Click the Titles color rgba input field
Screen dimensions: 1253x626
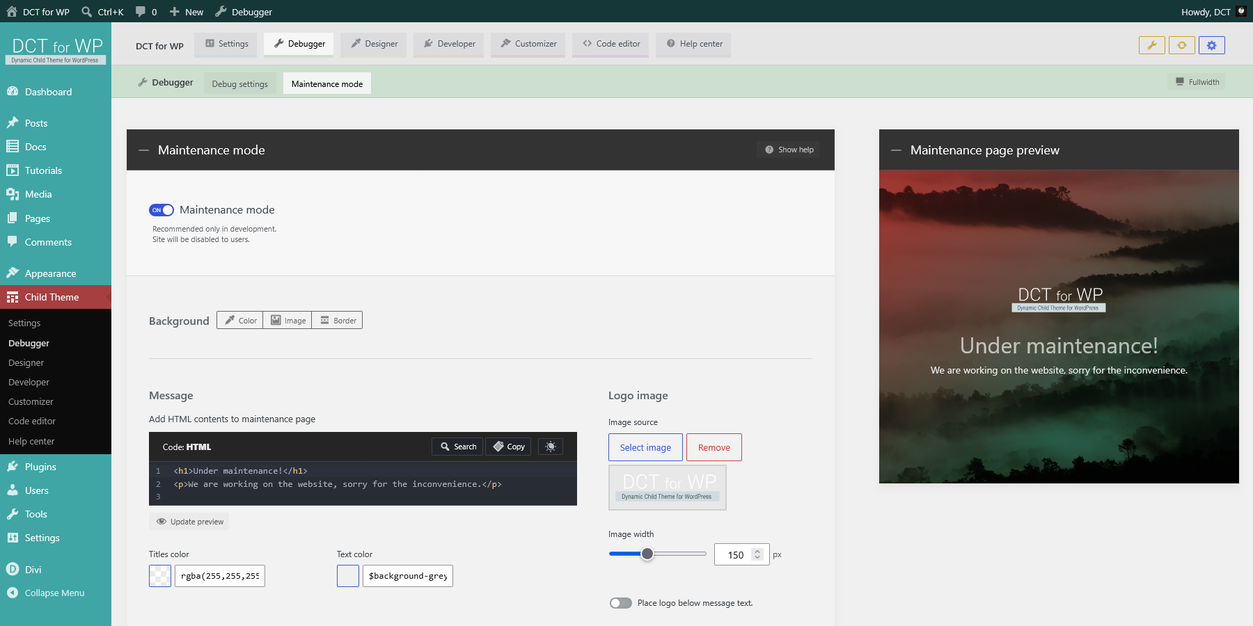[220, 576]
